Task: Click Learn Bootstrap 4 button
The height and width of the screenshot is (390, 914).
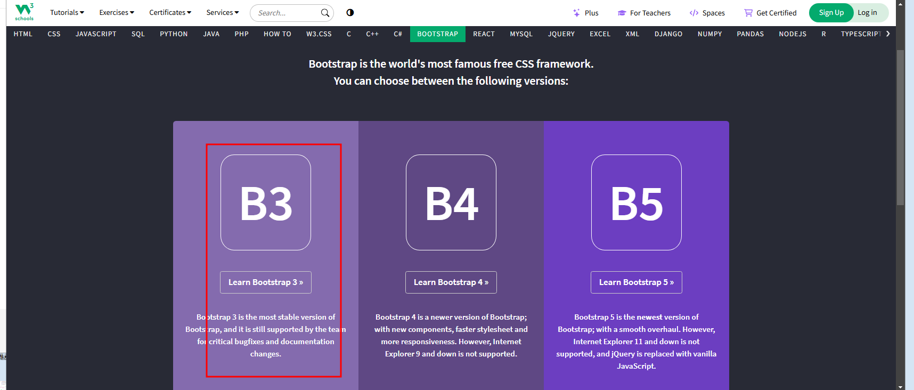Action: pyautogui.click(x=451, y=282)
